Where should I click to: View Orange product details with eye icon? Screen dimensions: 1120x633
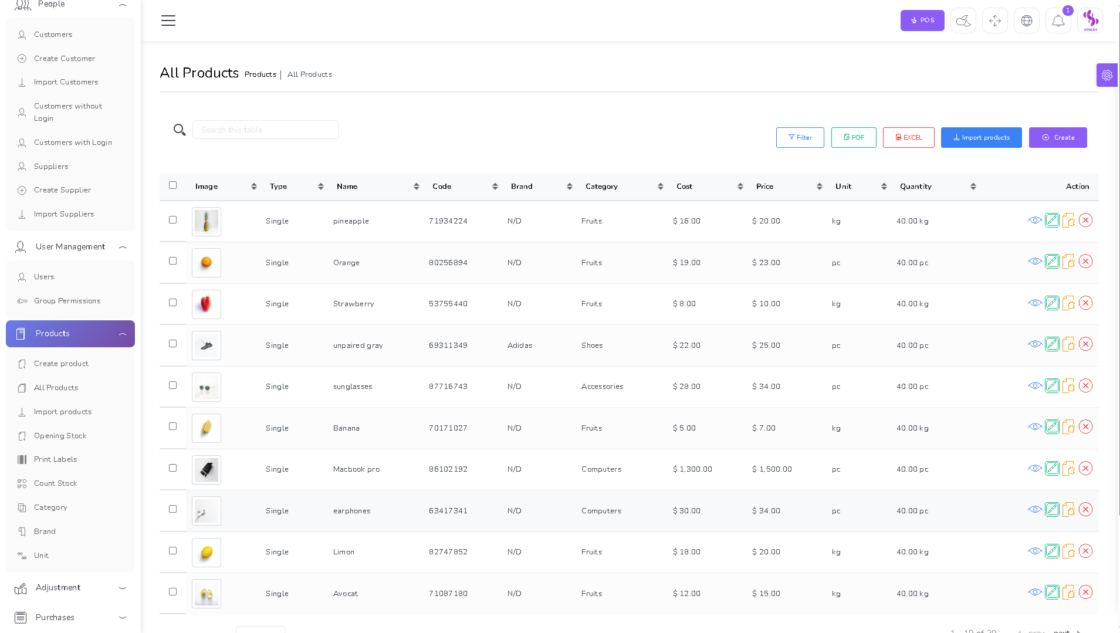1034,262
